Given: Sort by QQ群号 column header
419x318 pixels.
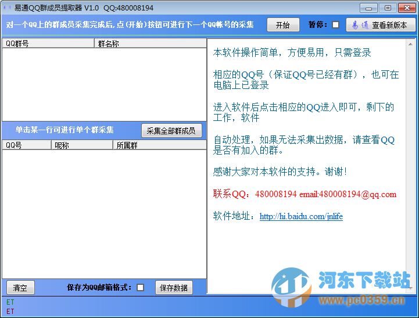Looking at the screenshot, I should [48, 43].
